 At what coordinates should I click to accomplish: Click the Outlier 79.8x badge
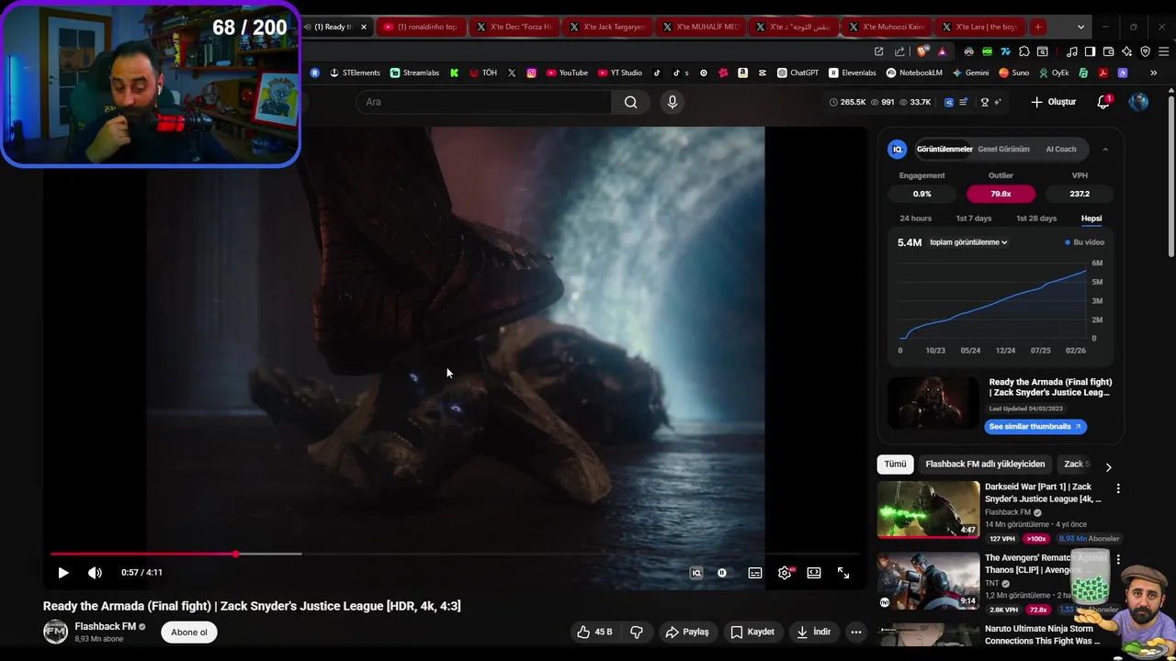(x=1001, y=194)
